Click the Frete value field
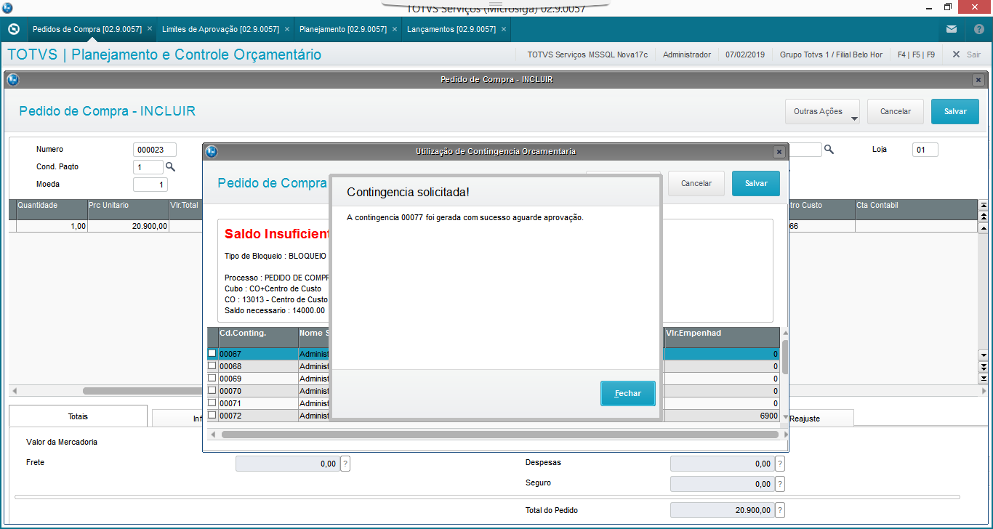The height and width of the screenshot is (529, 993). pos(287,464)
